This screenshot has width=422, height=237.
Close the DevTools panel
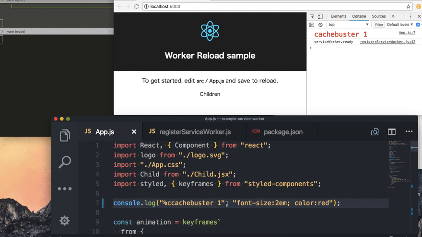(419, 16)
